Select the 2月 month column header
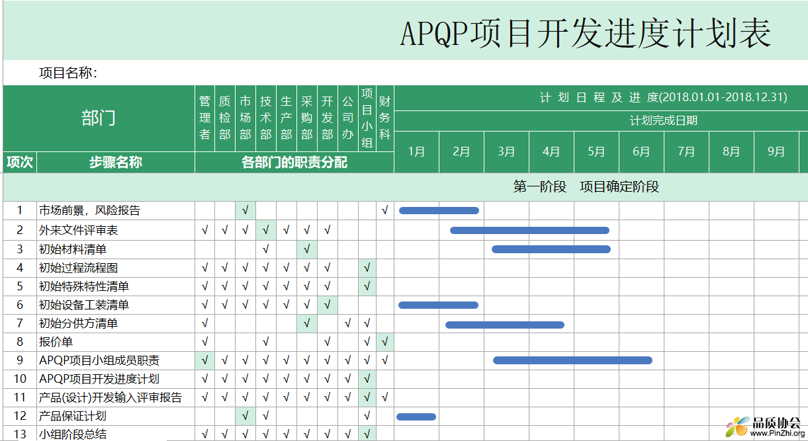The image size is (808, 441). point(462,152)
